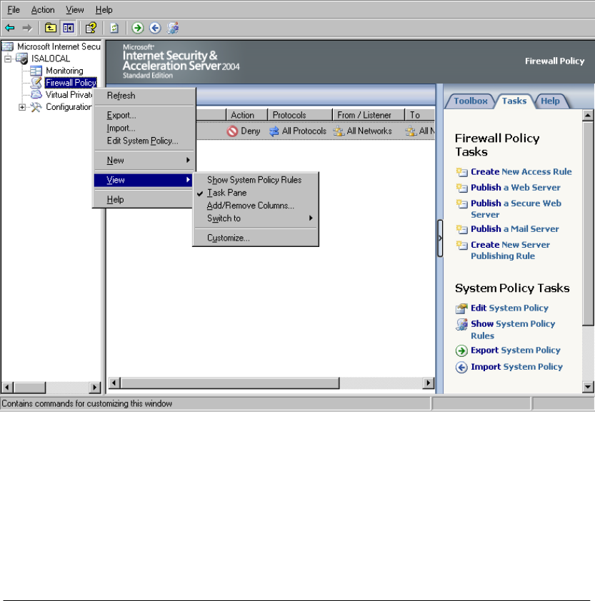595x601 pixels.
Task: Click the Create New Access Rule link
Action: point(521,172)
